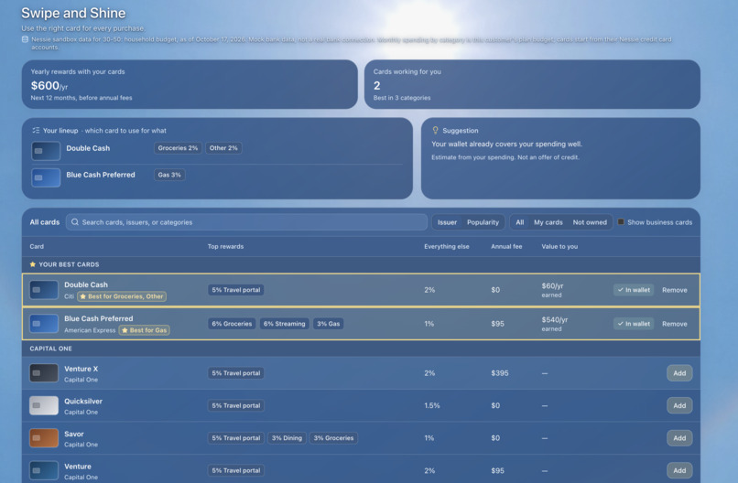Click the Top rewards column header
The image size is (738, 483).
tap(225, 246)
